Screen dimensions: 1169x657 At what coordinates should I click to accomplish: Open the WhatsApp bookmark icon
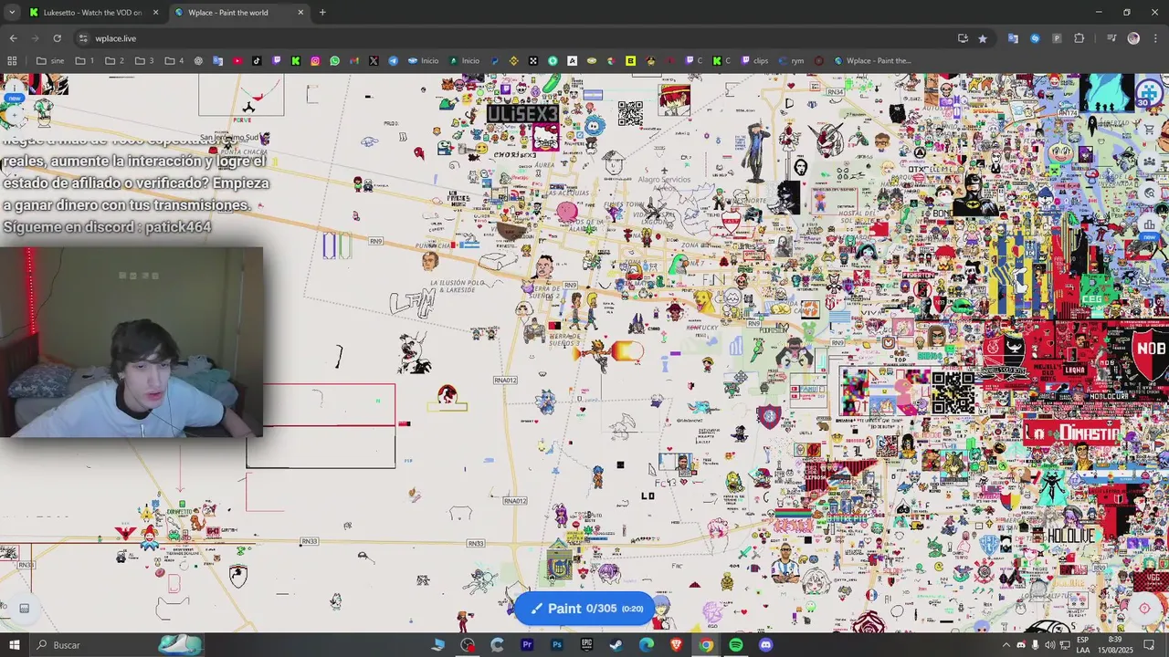coord(335,61)
